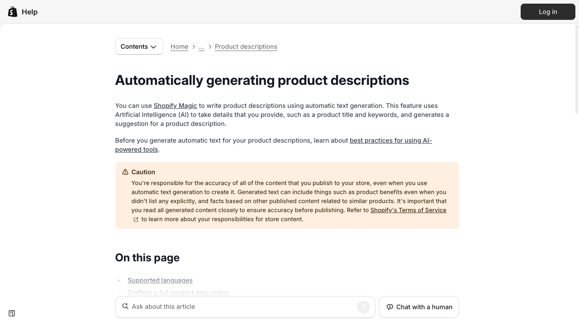Screen dimensions: 579x325
Task: Jump to Supported languages section
Action: pos(160,280)
